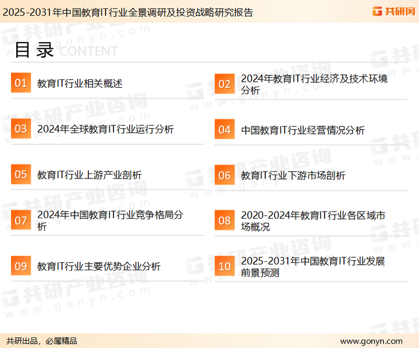Open 教育IT行业主要优势企业分析 entry
This screenshot has width=419, height=348.
(x=99, y=266)
